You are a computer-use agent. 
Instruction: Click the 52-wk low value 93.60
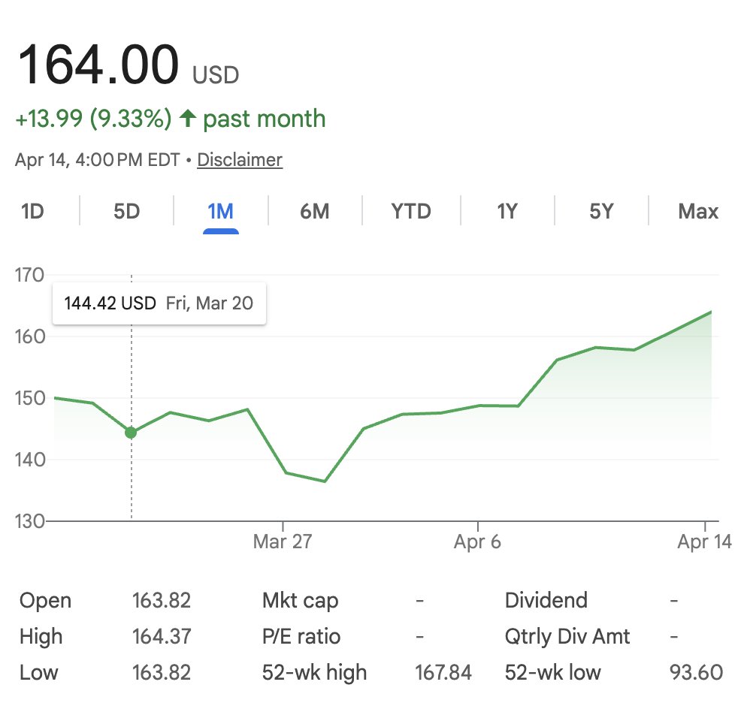[x=696, y=672]
